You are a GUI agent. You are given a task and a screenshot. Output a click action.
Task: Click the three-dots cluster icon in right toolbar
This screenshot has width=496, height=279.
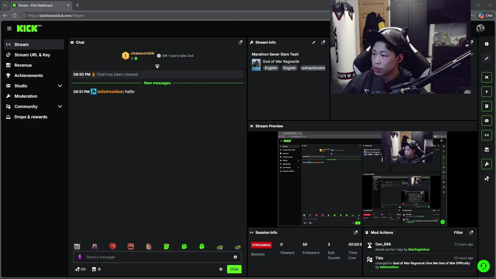coord(487,179)
